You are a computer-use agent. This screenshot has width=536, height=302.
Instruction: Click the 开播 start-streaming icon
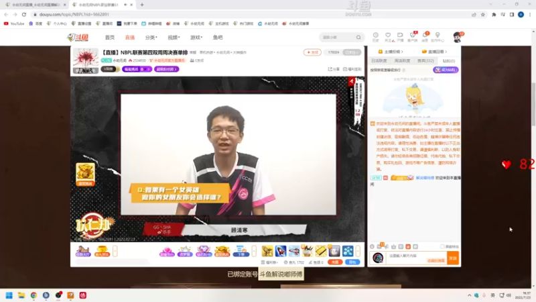pos(400,37)
